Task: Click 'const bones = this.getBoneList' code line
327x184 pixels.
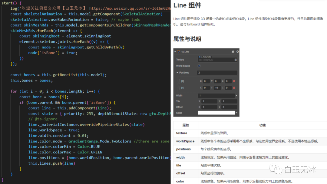Action: [x=58, y=75]
